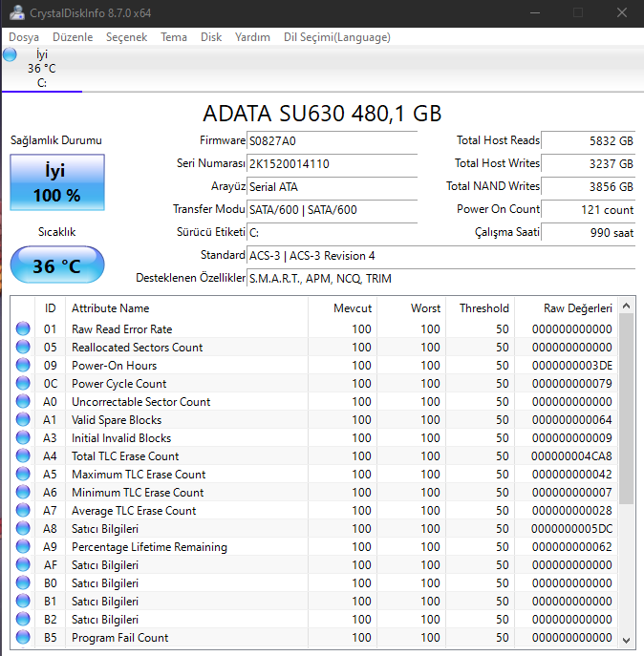Viewport: 644px width, 656px height.
Task: Click the Attribute Name column header
Action: (x=186, y=308)
